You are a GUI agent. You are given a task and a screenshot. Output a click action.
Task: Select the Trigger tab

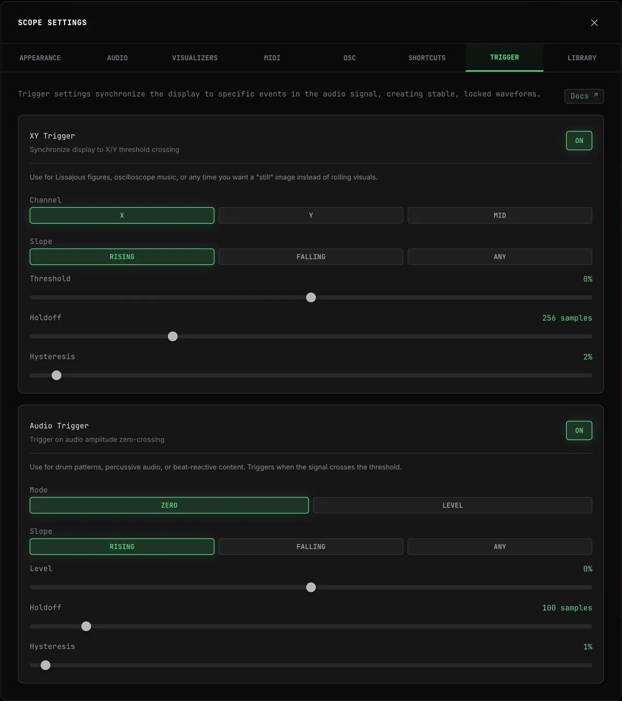[504, 58]
